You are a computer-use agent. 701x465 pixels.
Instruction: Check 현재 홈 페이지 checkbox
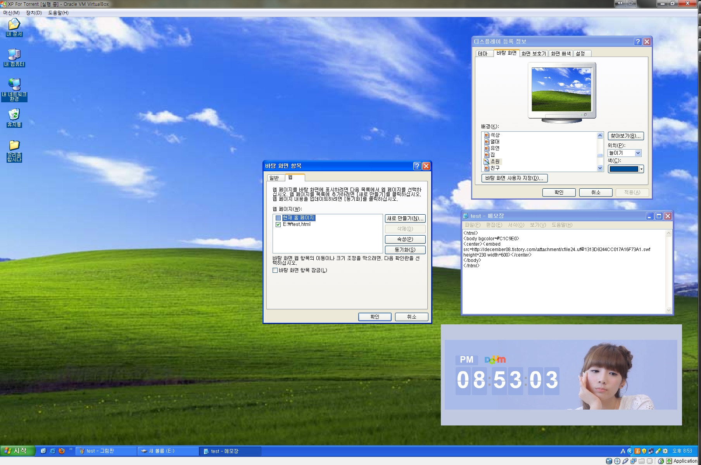pos(278,218)
